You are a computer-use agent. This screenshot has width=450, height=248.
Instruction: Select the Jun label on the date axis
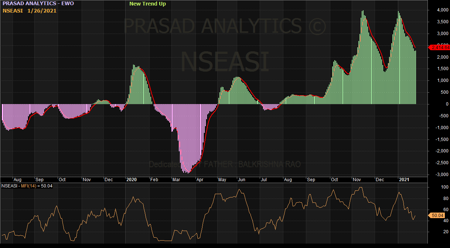pyautogui.click(x=241, y=180)
